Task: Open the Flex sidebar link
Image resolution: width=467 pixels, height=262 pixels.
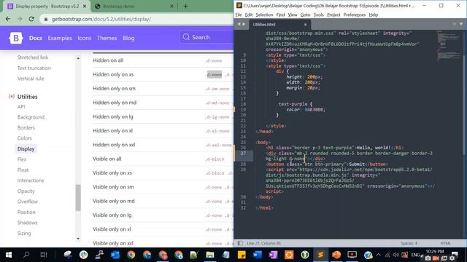Action: pos(22,159)
